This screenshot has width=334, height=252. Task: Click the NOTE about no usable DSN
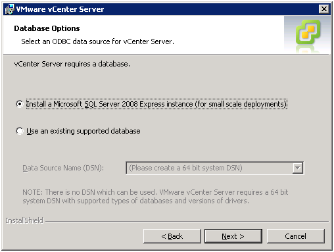pyautogui.click(x=155, y=196)
